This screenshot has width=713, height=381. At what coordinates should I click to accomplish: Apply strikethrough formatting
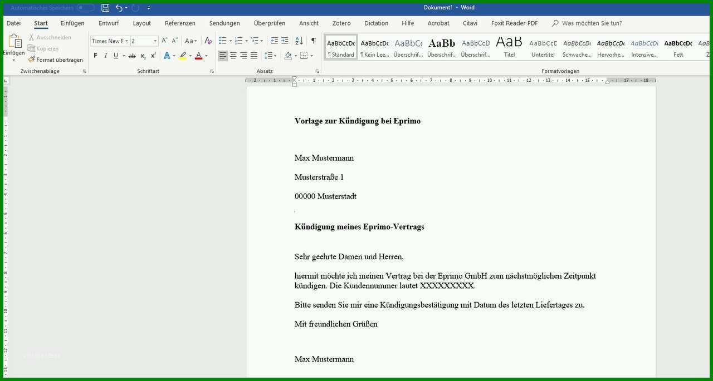coord(132,56)
